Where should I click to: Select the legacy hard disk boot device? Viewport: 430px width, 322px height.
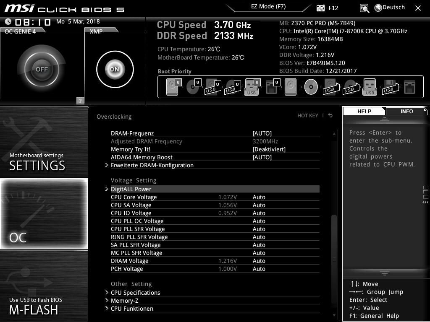[x=291, y=87]
